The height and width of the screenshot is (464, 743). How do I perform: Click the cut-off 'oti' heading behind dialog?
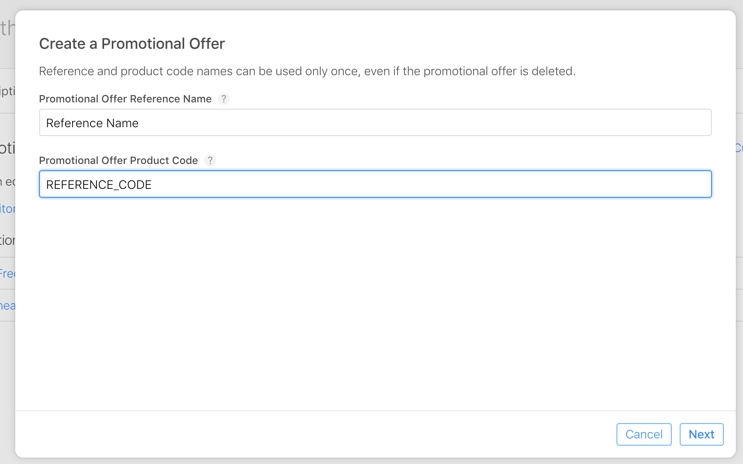pyautogui.click(x=7, y=148)
